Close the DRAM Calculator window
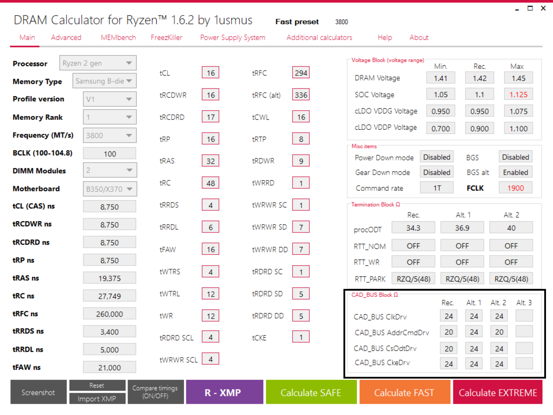Viewport: 553px width, 415px height. pyautogui.click(x=543, y=8)
